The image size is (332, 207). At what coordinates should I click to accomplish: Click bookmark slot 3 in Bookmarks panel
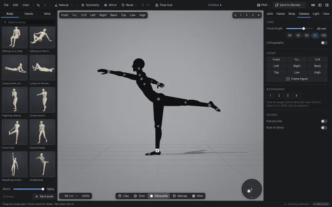pyautogui.click(x=288, y=96)
